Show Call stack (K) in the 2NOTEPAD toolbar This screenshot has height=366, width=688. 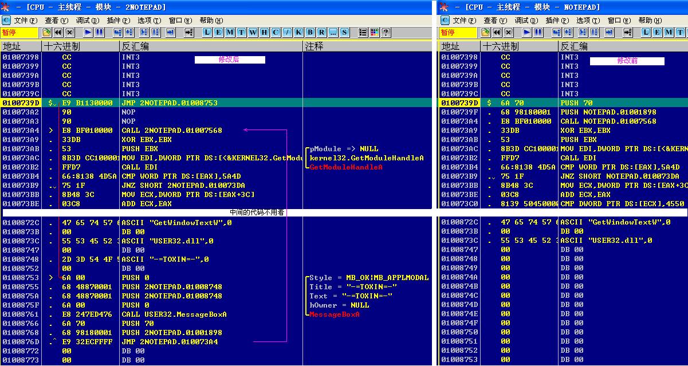point(299,33)
